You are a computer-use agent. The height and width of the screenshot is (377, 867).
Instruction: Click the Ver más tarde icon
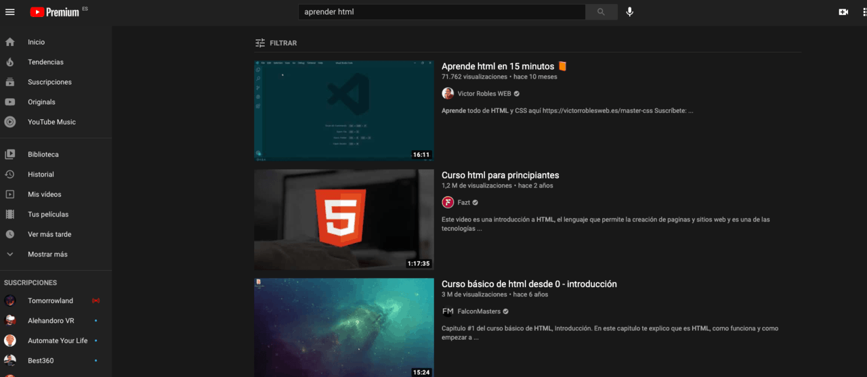tap(10, 234)
